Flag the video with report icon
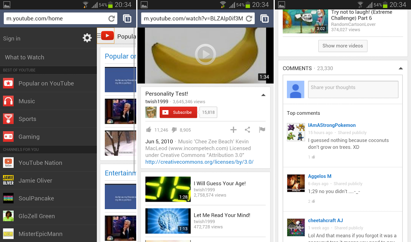 click(262, 130)
